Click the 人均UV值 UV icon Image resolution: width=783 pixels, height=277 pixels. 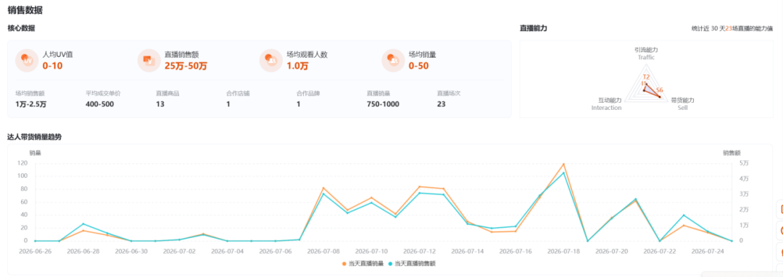point(27,60)
